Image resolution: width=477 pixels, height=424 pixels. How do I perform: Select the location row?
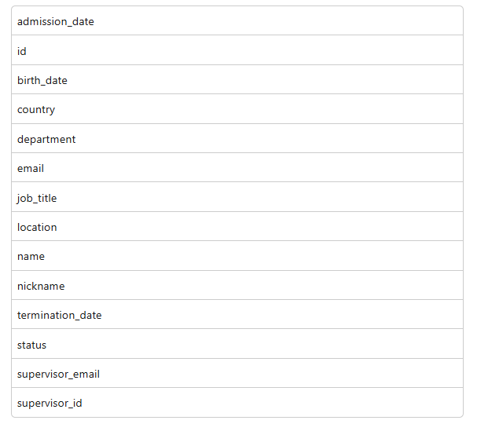pyautogui.click(x=237, y=227)
